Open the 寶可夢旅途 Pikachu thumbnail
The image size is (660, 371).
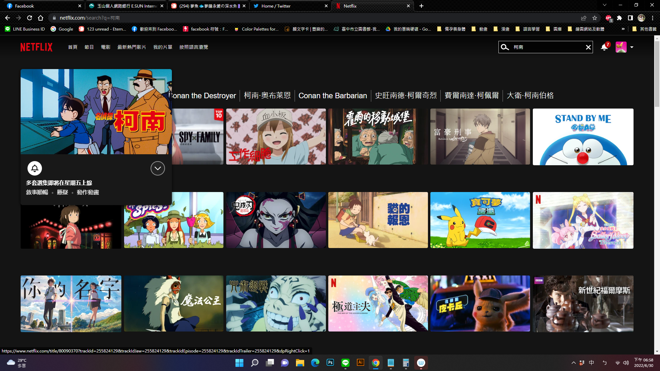point(480,220)
